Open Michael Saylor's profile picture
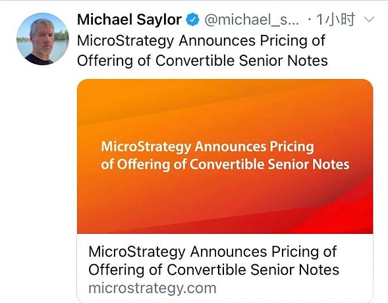 43,39
